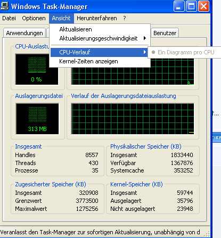Image resolution: width=221 pixels, height=238 pixels.
Task: Click the Handles value 8557
Action: tap(92, 155)
